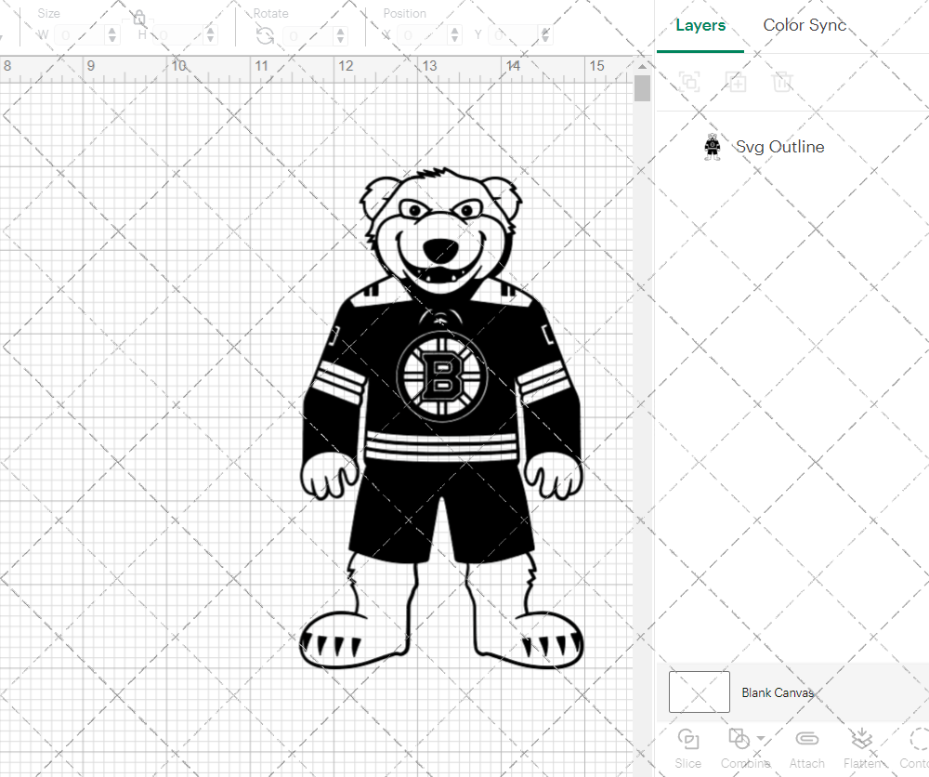The height and width of the screenshot is (777, 929).
Task: Click the Combine tool icon
Action: click(x=740, y=741)
